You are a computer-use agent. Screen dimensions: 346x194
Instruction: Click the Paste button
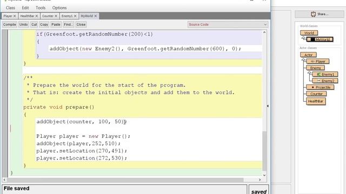[x=56, y=24]
